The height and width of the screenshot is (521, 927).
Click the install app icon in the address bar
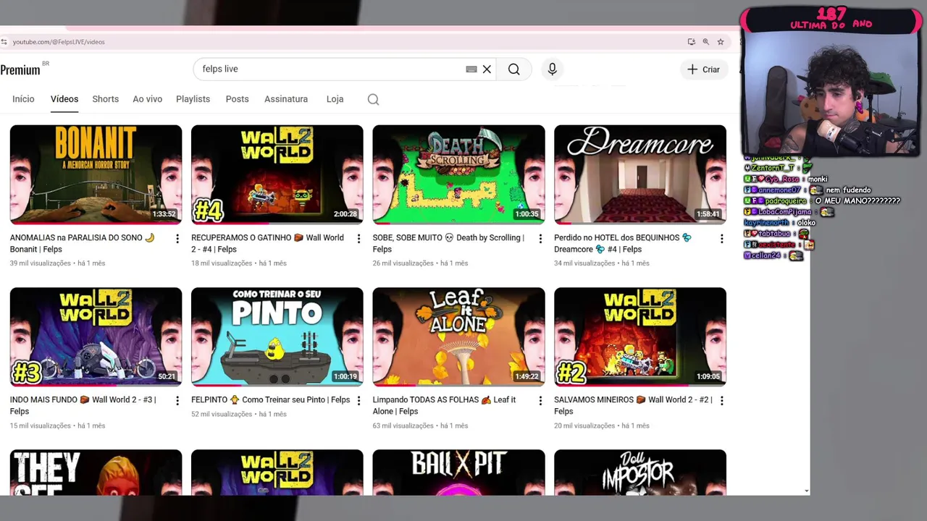[692, 42]
